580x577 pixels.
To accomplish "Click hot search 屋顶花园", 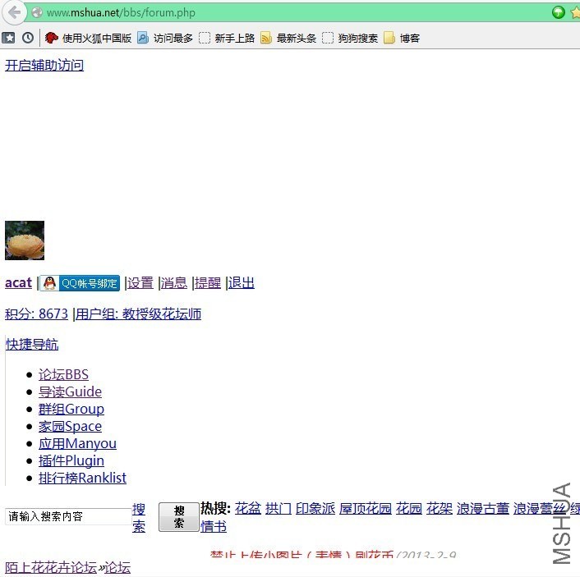I will [366, 509].
